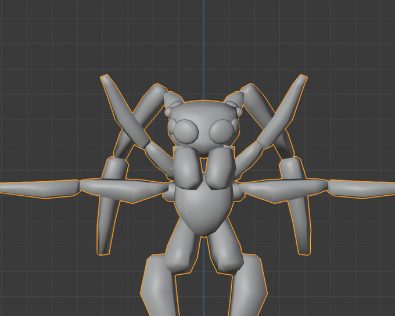Viewport: 395px width, 316px height.
Task: Select the horizontal leg extending left
Action: point(84,191)
